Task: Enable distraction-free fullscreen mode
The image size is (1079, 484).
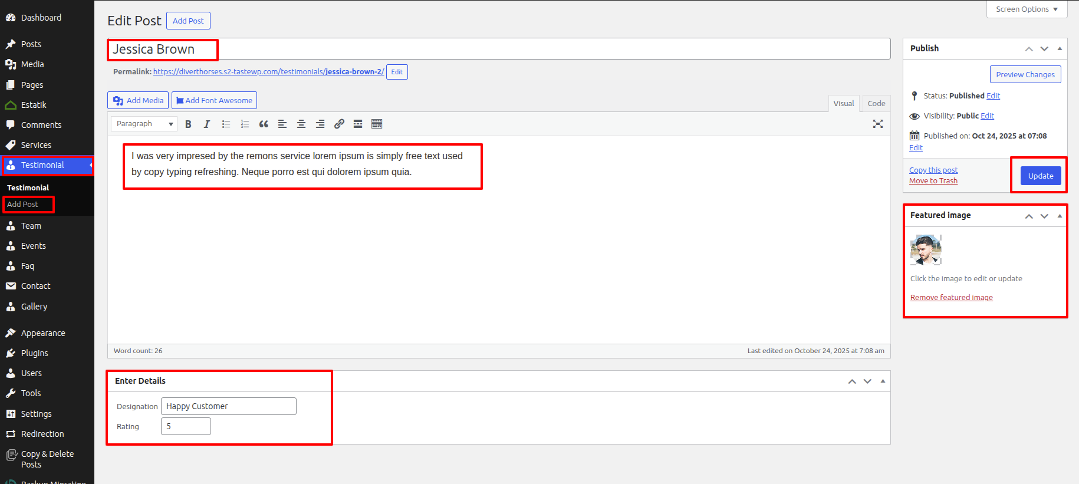Action: pos(877,124)
